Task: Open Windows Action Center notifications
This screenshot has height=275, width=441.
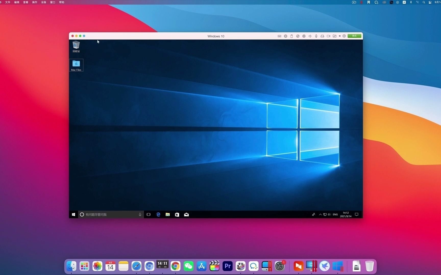Action: (357, 215)
